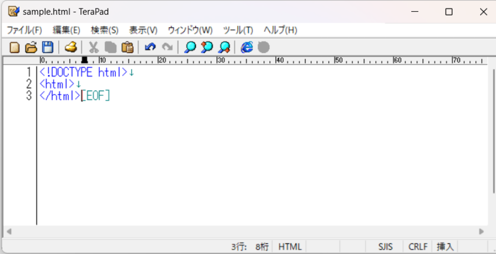Click ruler position 40
The image size is (496, 254).
[280, 60]
